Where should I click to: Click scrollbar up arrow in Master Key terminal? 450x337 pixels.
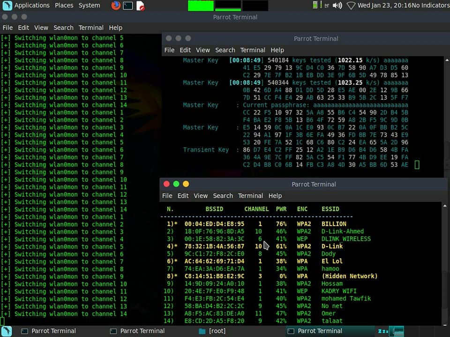pos(447,60)
